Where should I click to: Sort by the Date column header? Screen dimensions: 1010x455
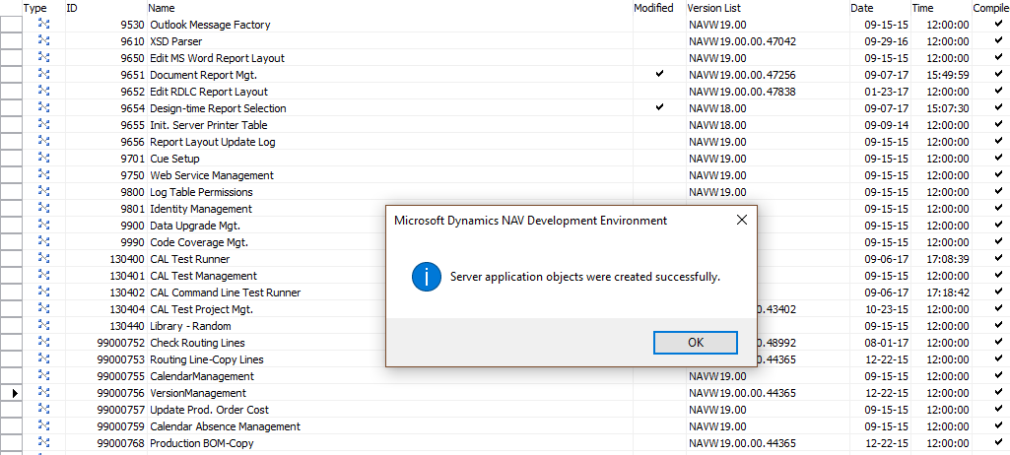[x=862, y=8]
